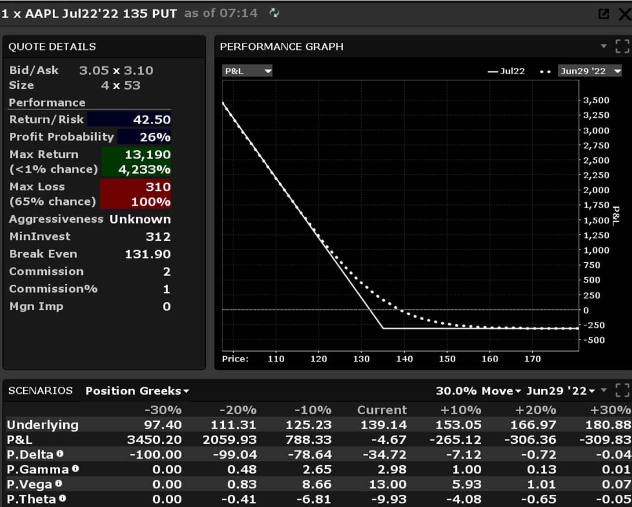Viewport: 632px width, 507px height.
Task: Click the PERFORMANCE GRAPH panel title
Action: [x=282, y=46]
